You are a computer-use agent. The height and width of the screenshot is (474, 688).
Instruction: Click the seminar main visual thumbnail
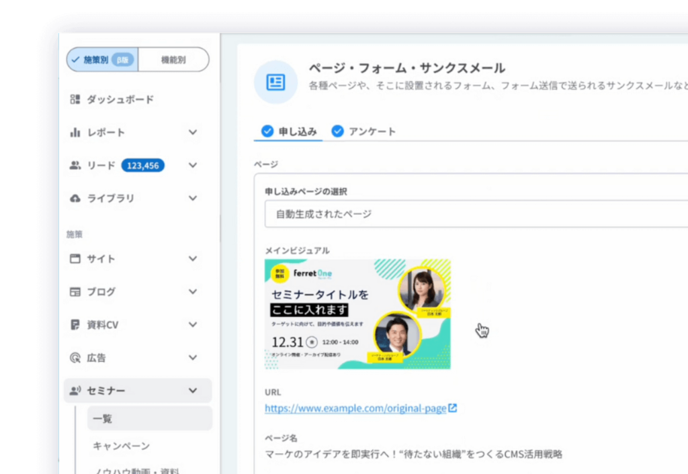pyautogui.click(x=357, y=314)
